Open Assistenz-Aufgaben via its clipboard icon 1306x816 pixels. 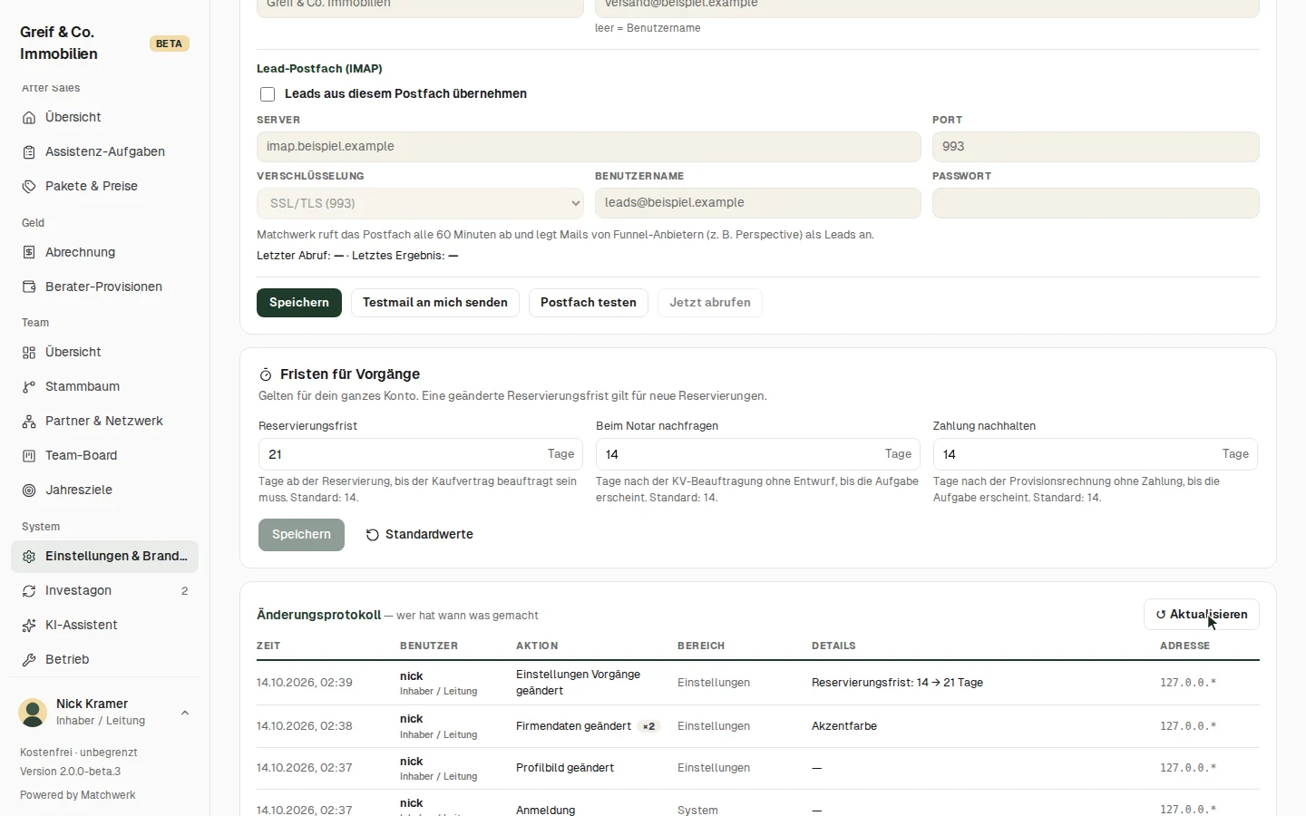(29, 152)
